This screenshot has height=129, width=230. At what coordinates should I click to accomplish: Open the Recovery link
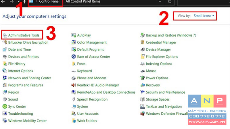(153, 85)
